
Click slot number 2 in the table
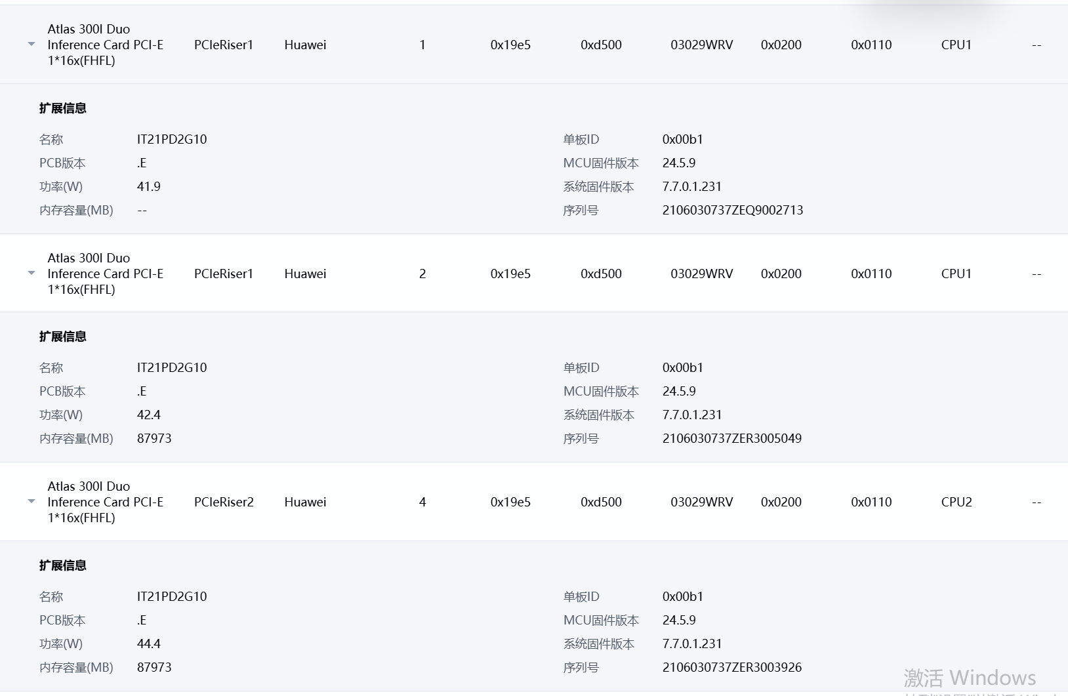[422, 274]
